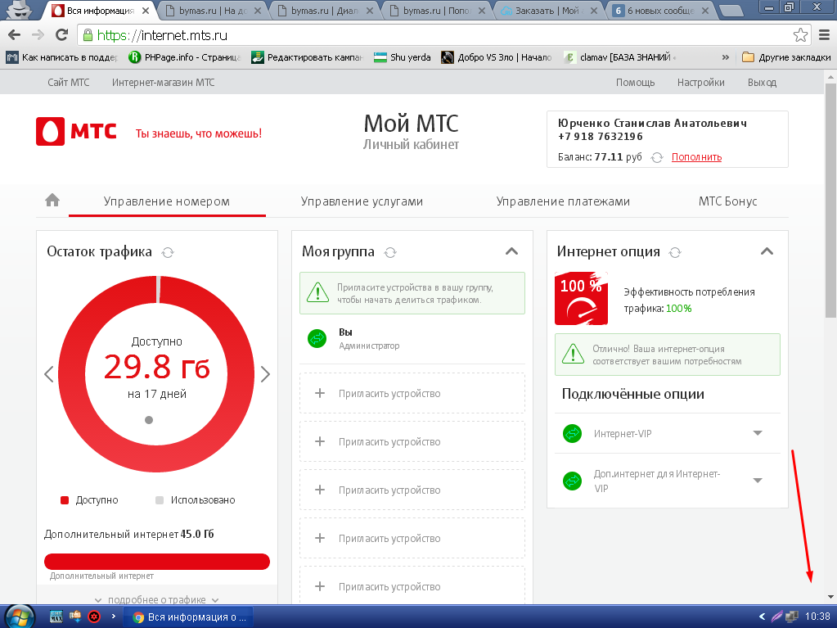
Task: Click refresh icon beside Интернет опция
Action: 676,252
